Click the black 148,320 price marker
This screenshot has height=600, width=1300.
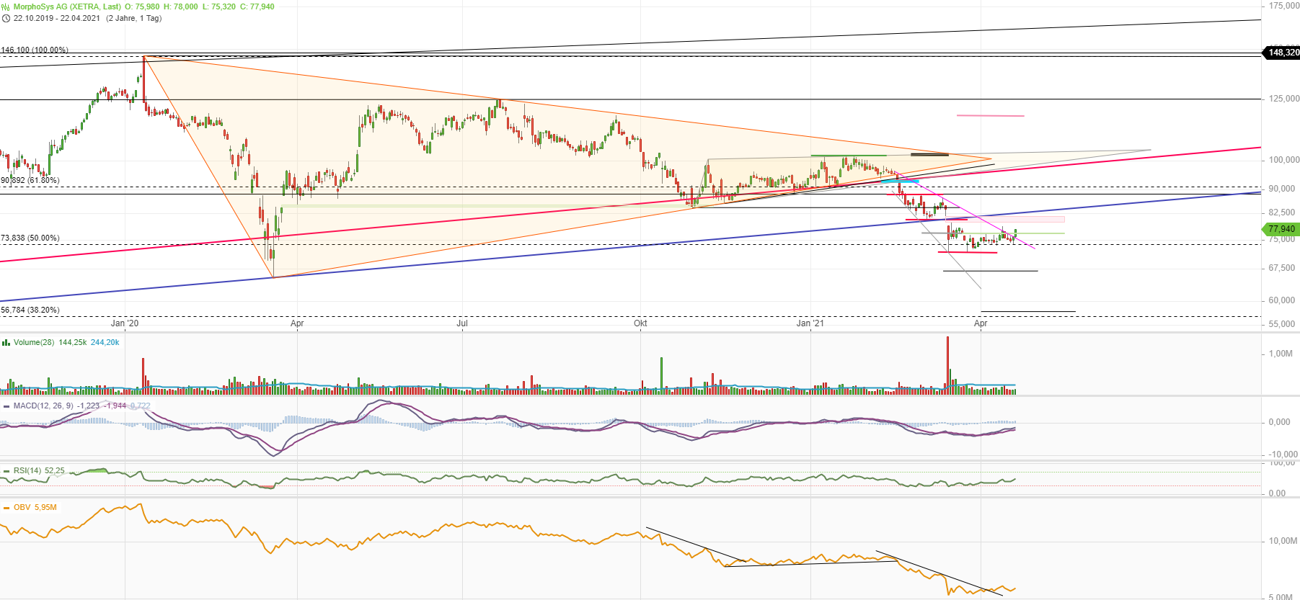(1282, 52)
